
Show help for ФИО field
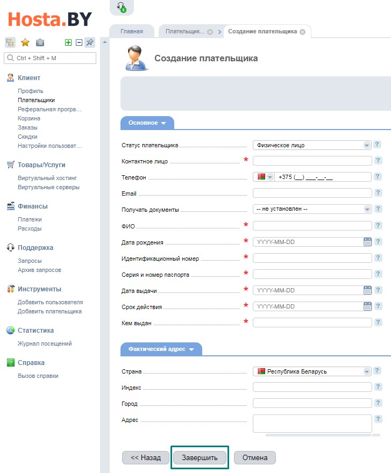click(378, 225)
